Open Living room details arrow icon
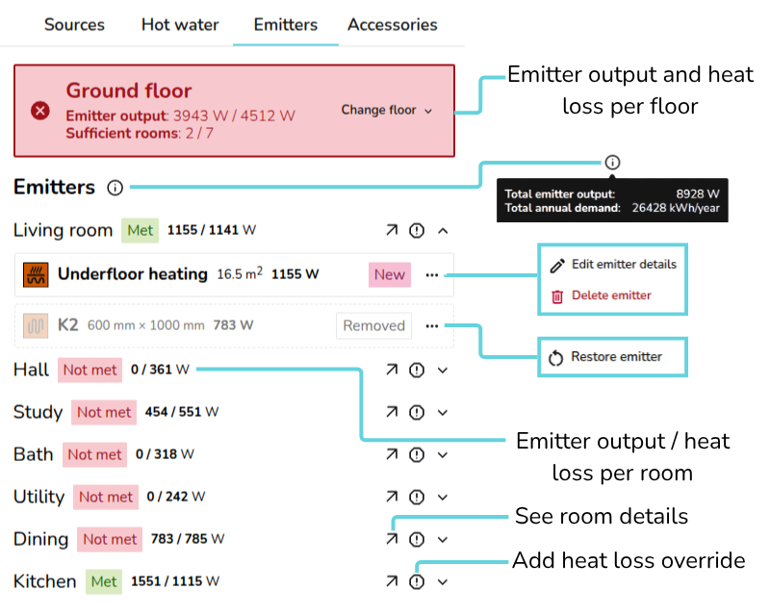The width and height of the screenshot is (770, 616). [392, 231]
